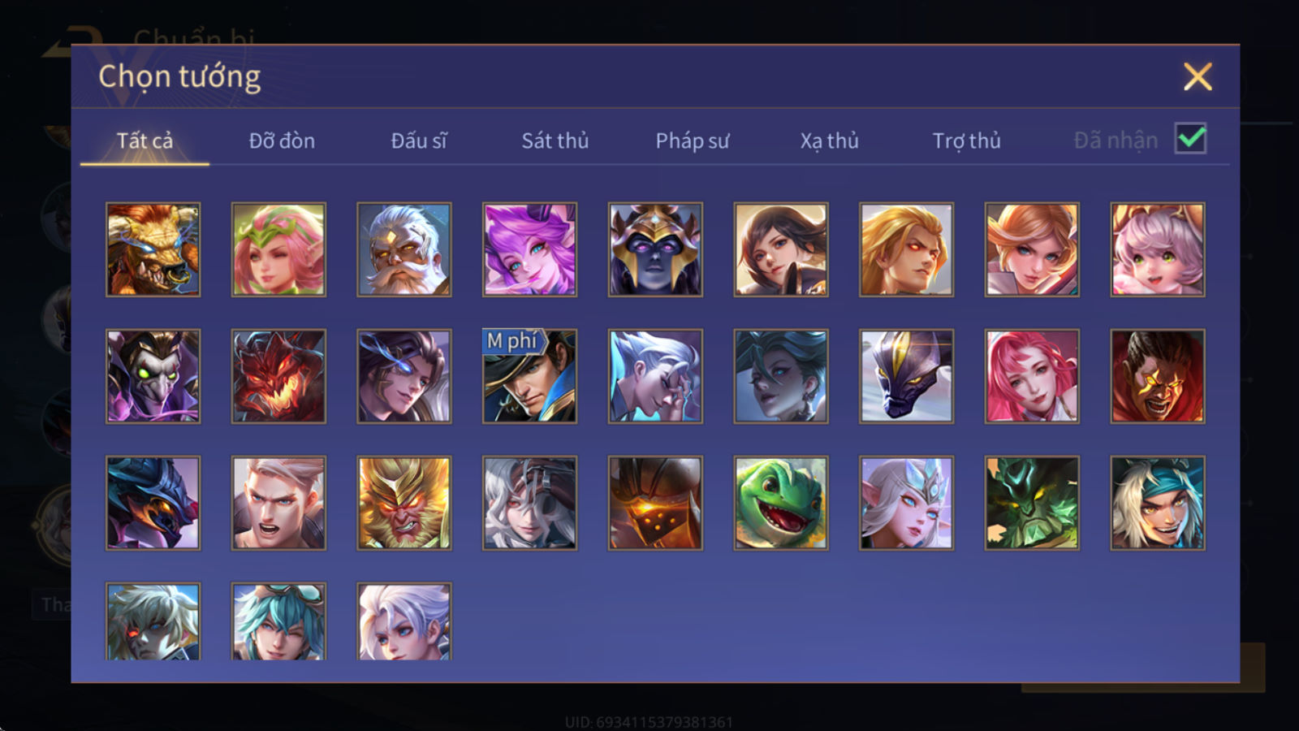Show the 'Xạ thủ' hero category
This screenshot has height=731, width=1299.
point(829,141)
